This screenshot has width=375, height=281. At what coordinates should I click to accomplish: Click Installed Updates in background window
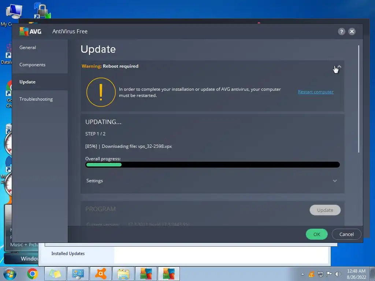pyautogui.click(x=68, y=254)
